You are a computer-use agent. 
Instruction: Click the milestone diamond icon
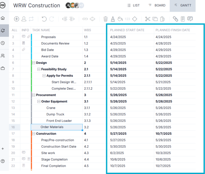[x=135, y=19]
